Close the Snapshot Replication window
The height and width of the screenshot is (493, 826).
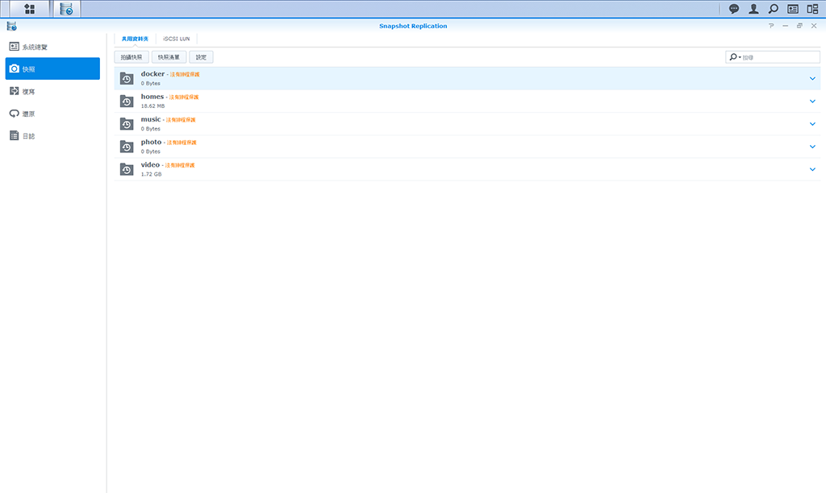814,26
